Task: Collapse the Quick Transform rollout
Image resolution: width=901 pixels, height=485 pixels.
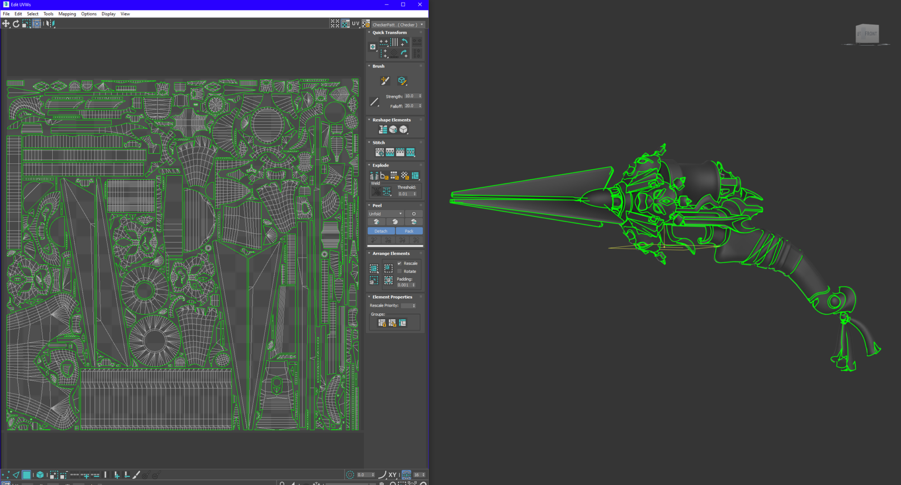Action: point(370,32)
